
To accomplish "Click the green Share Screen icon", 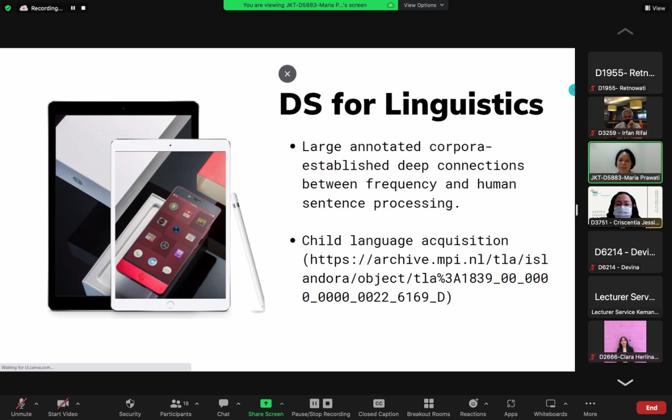I will coord(266,403).
